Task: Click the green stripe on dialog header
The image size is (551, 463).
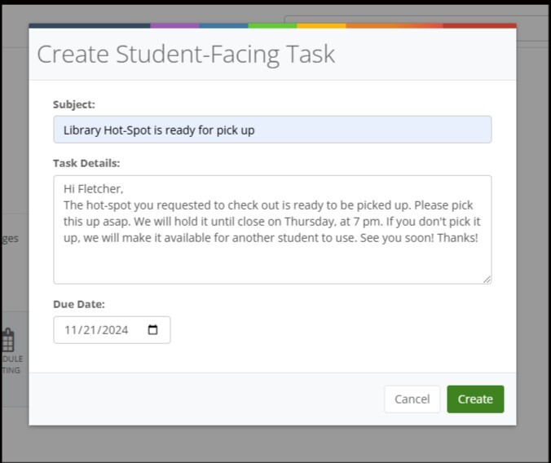Action: point(272,25)
